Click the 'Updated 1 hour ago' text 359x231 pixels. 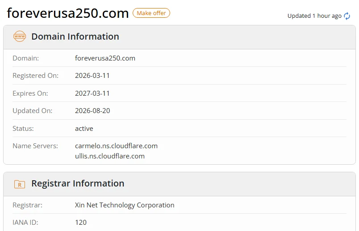314,16
